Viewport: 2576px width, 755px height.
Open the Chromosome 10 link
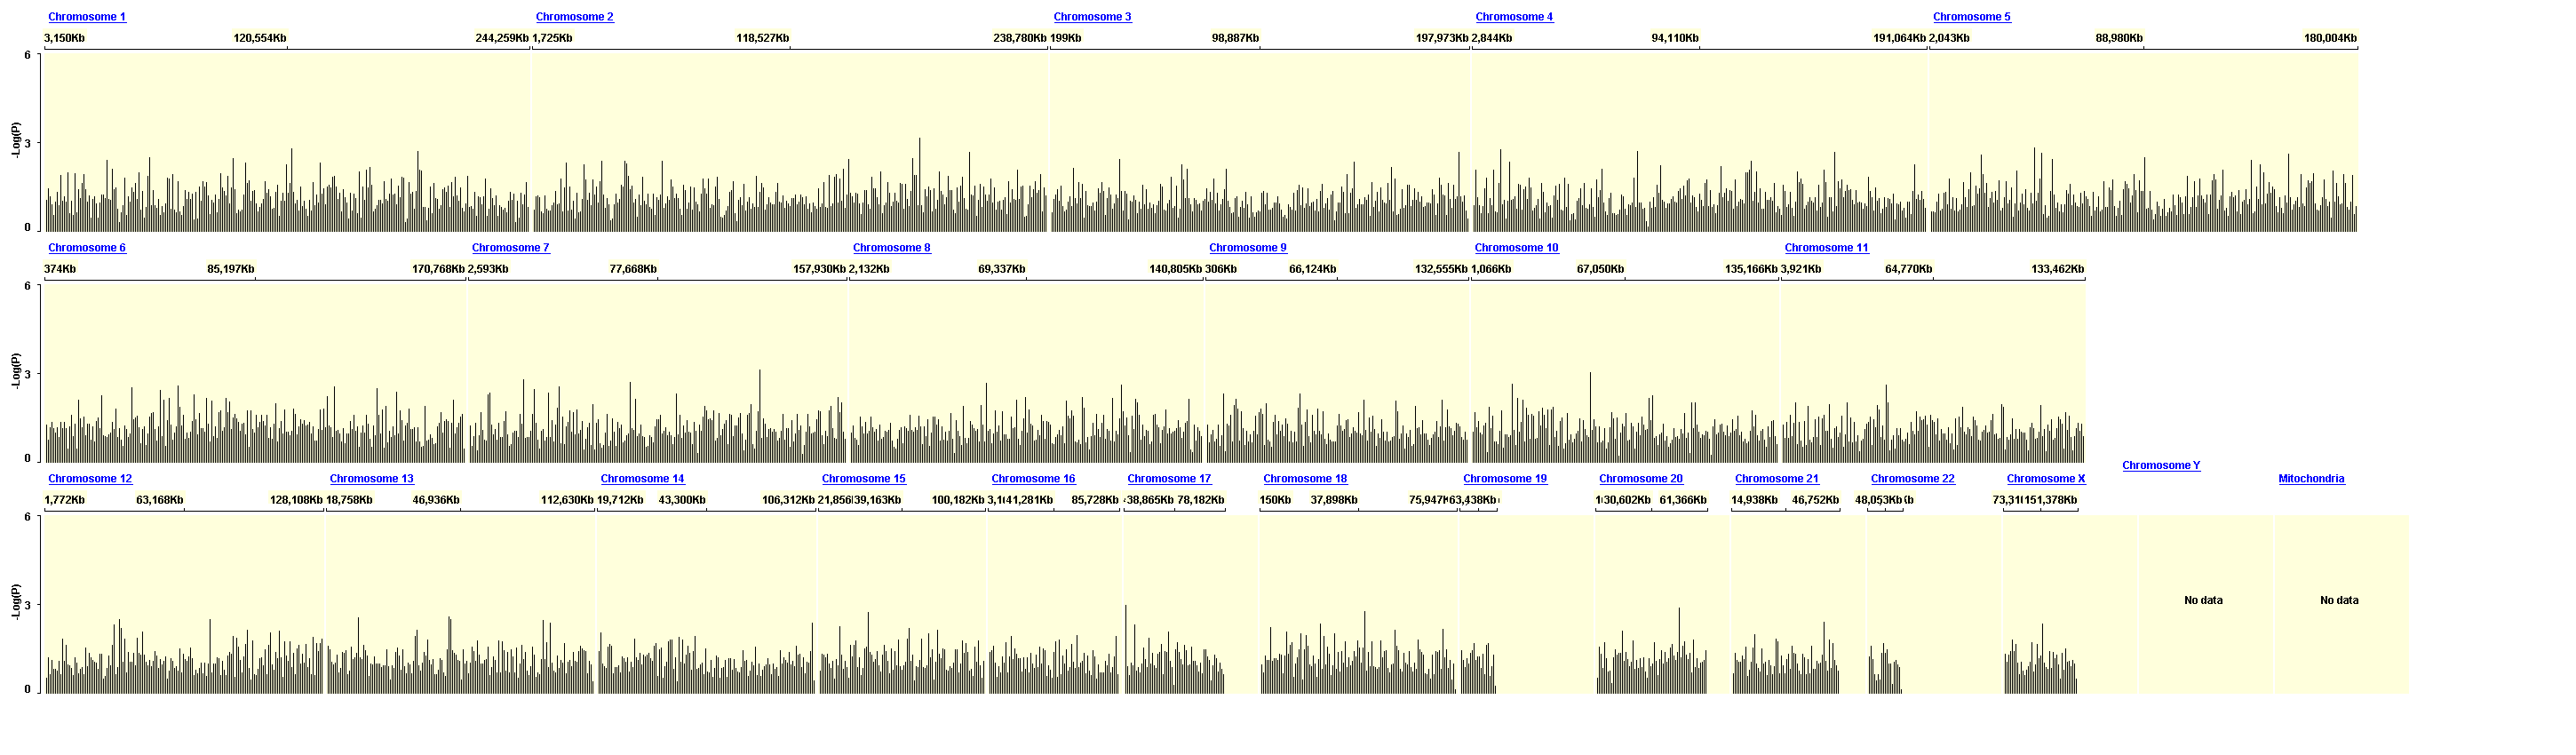coord(1516,248)
